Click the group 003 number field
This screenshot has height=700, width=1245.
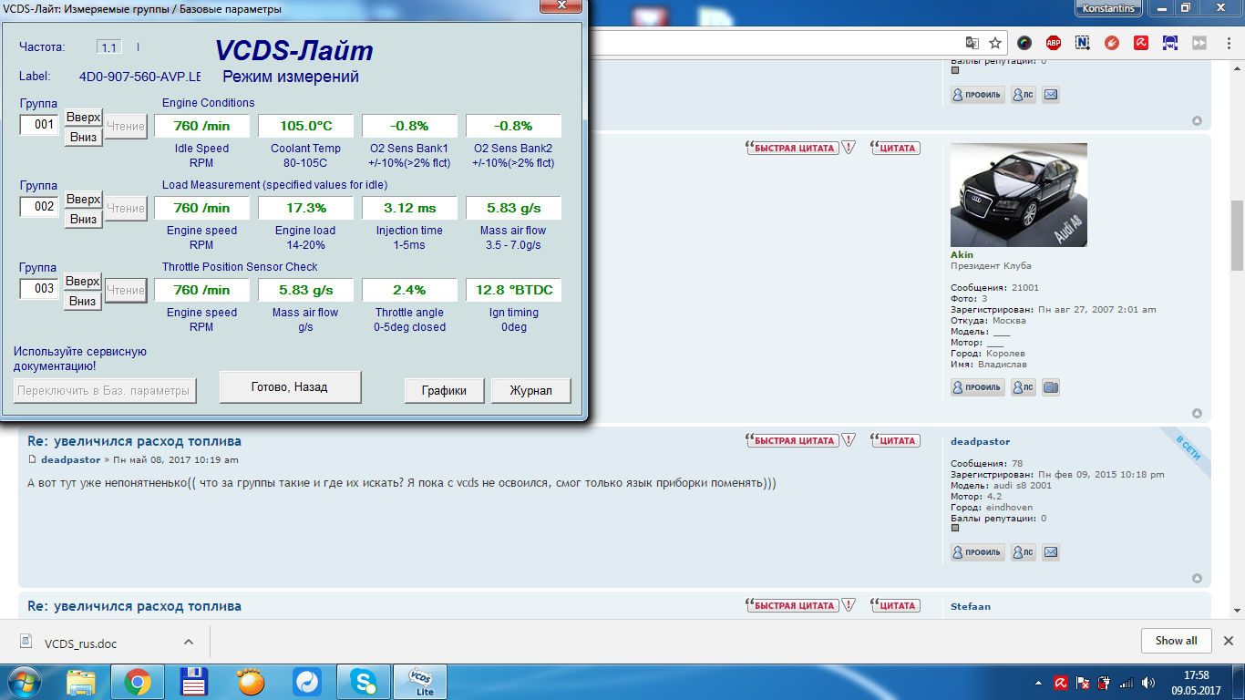40,289
